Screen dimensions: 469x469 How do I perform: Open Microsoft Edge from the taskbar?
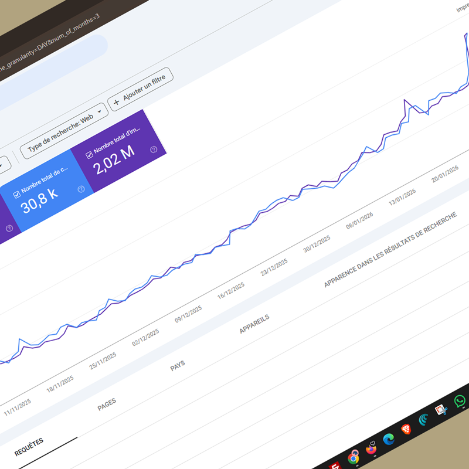389,439
